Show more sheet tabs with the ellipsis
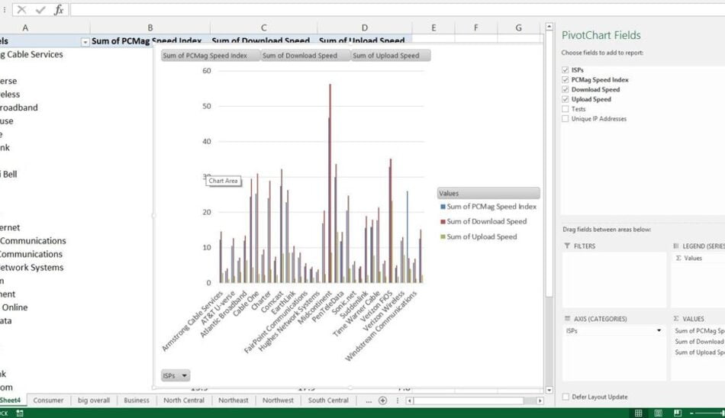Image resolution: width=725 pixels, height=418 pixels. [369, 401]
